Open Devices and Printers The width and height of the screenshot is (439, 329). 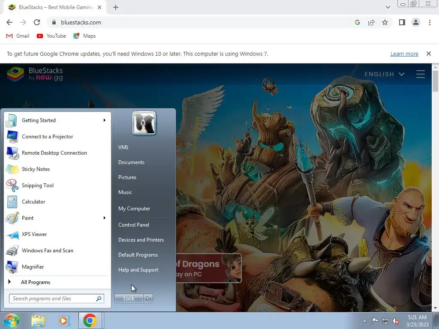pyautogui.click(x=141, y=240)
